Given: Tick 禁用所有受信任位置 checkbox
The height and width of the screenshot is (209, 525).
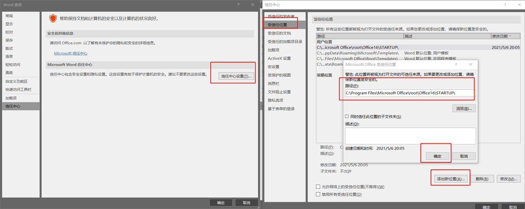Looking at the screenshot, I should [x=318, y=194].
